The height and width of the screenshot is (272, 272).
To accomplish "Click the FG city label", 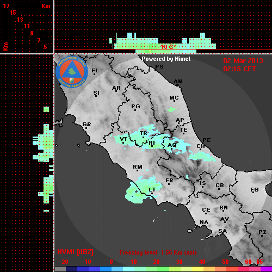I will 255,190.
